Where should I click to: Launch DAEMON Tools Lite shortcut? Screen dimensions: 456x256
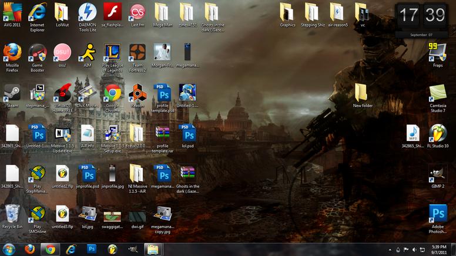coord(87,17)
